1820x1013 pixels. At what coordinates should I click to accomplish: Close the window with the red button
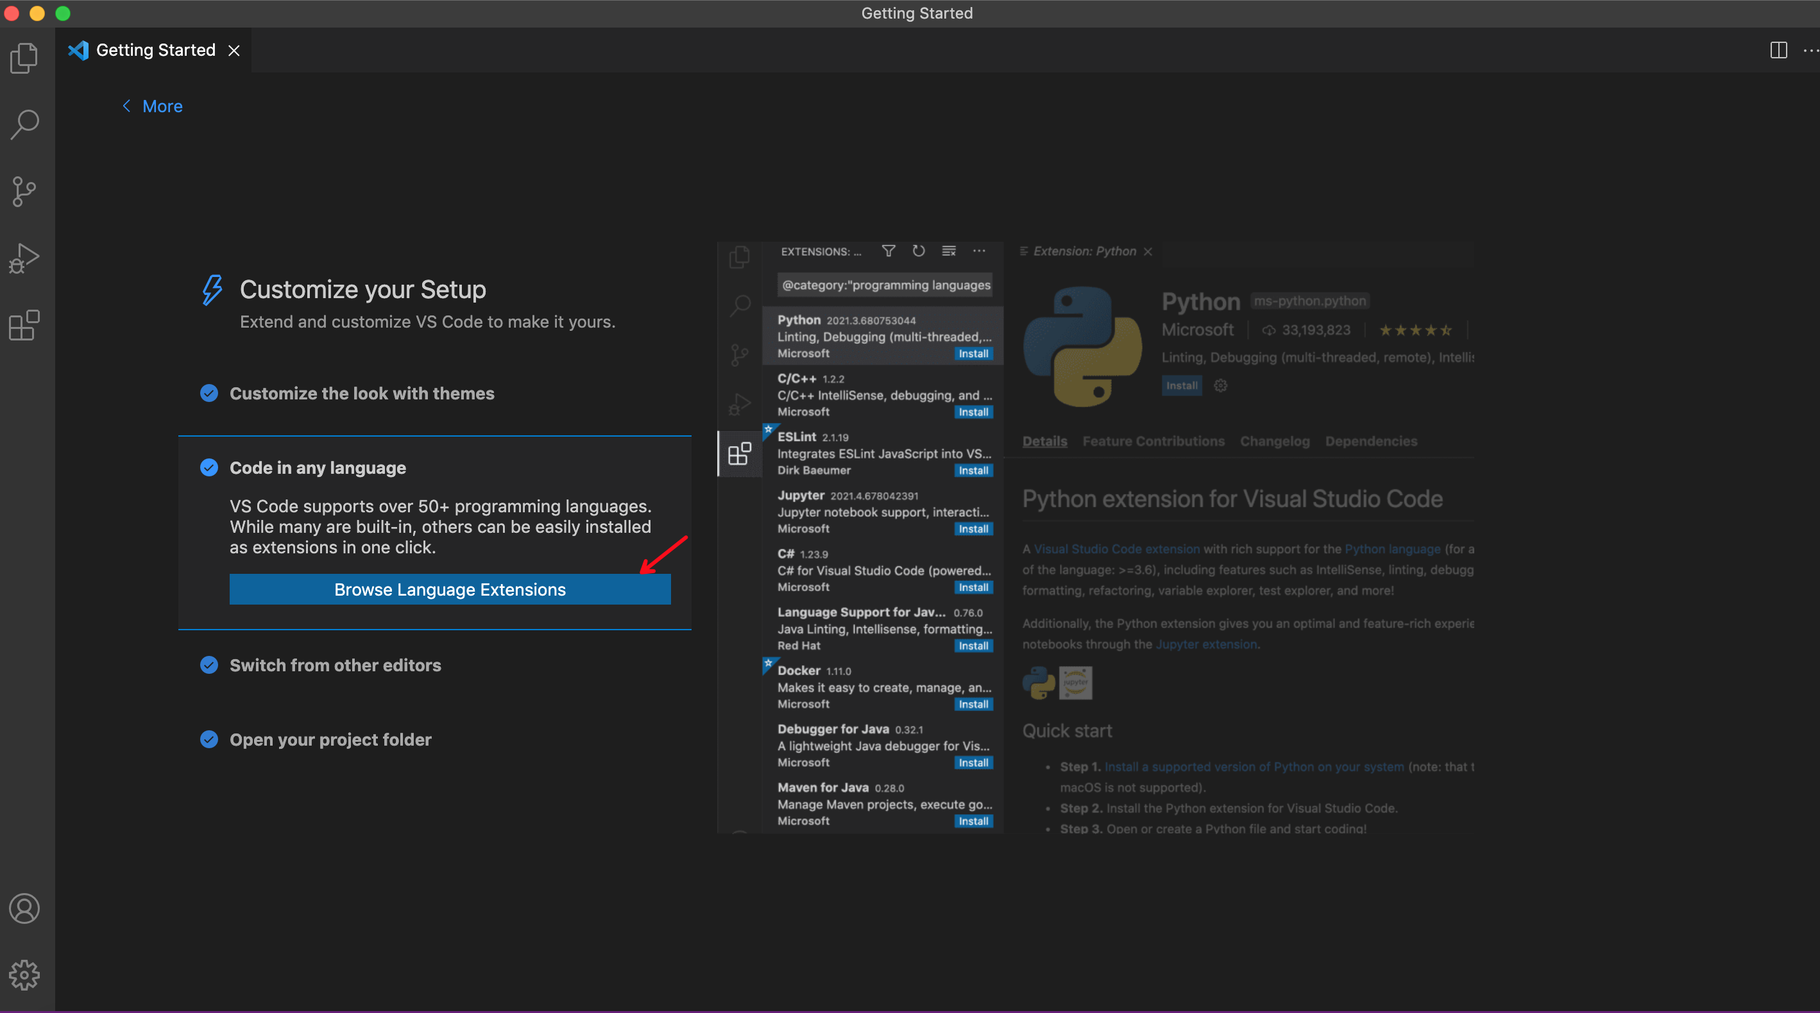pos(12,13)
